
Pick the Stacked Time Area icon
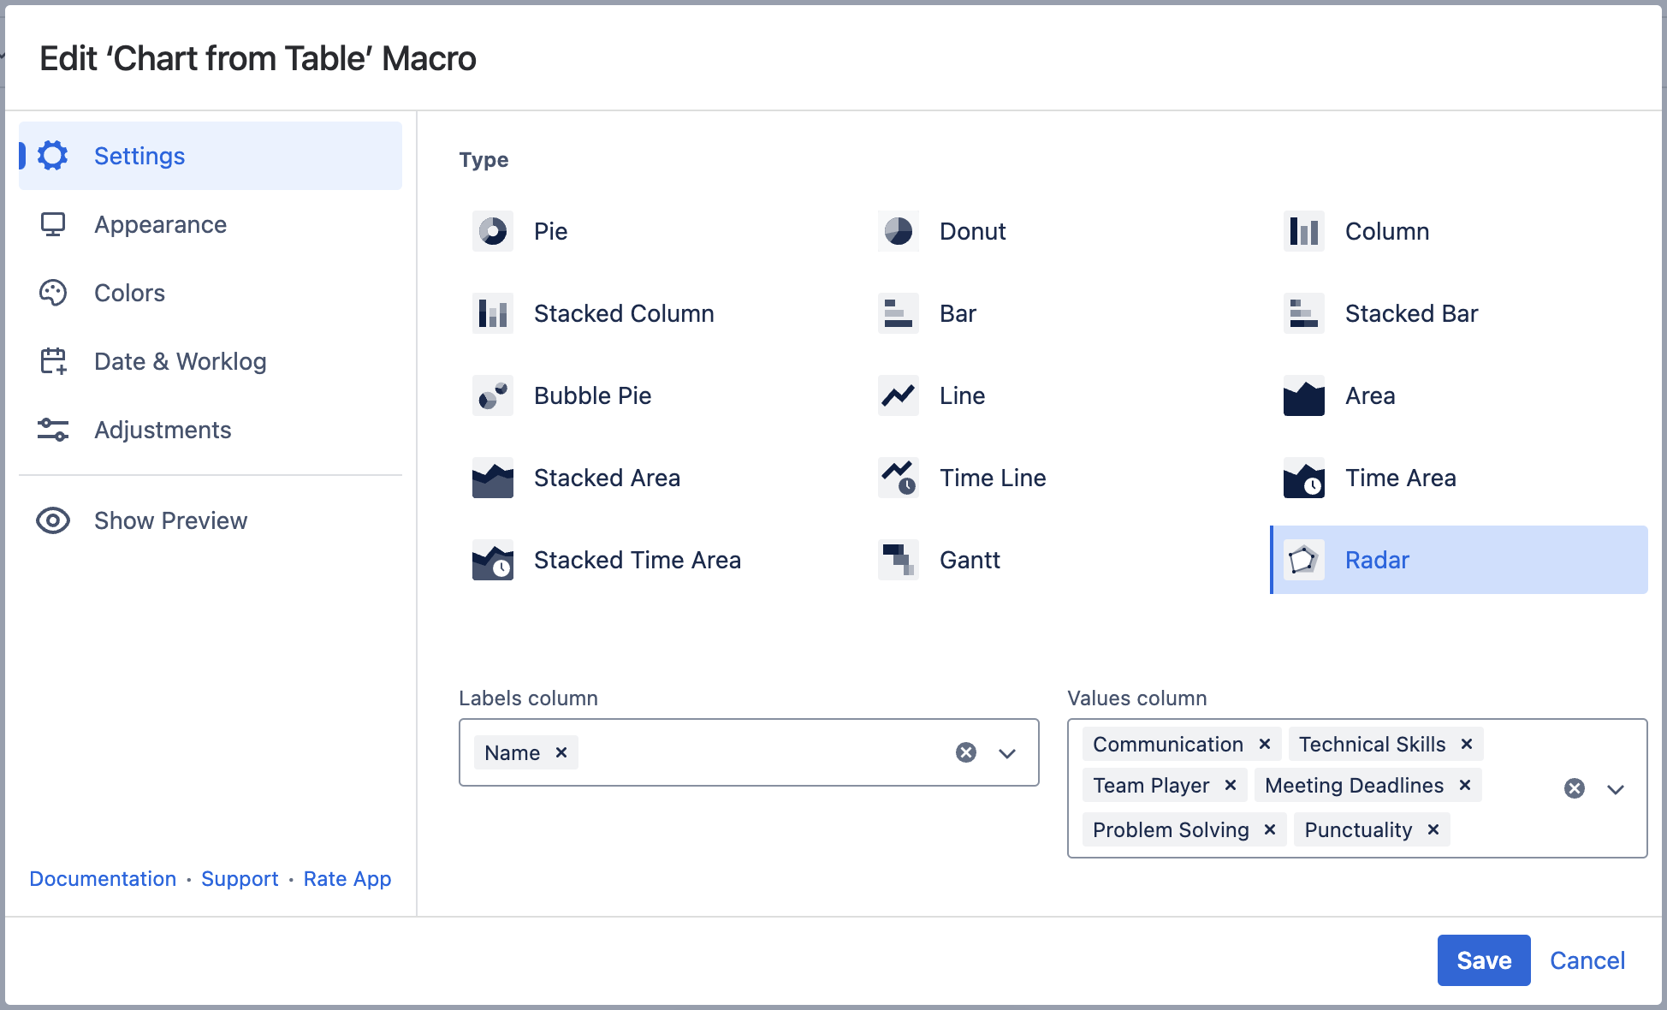coord(493,560)
